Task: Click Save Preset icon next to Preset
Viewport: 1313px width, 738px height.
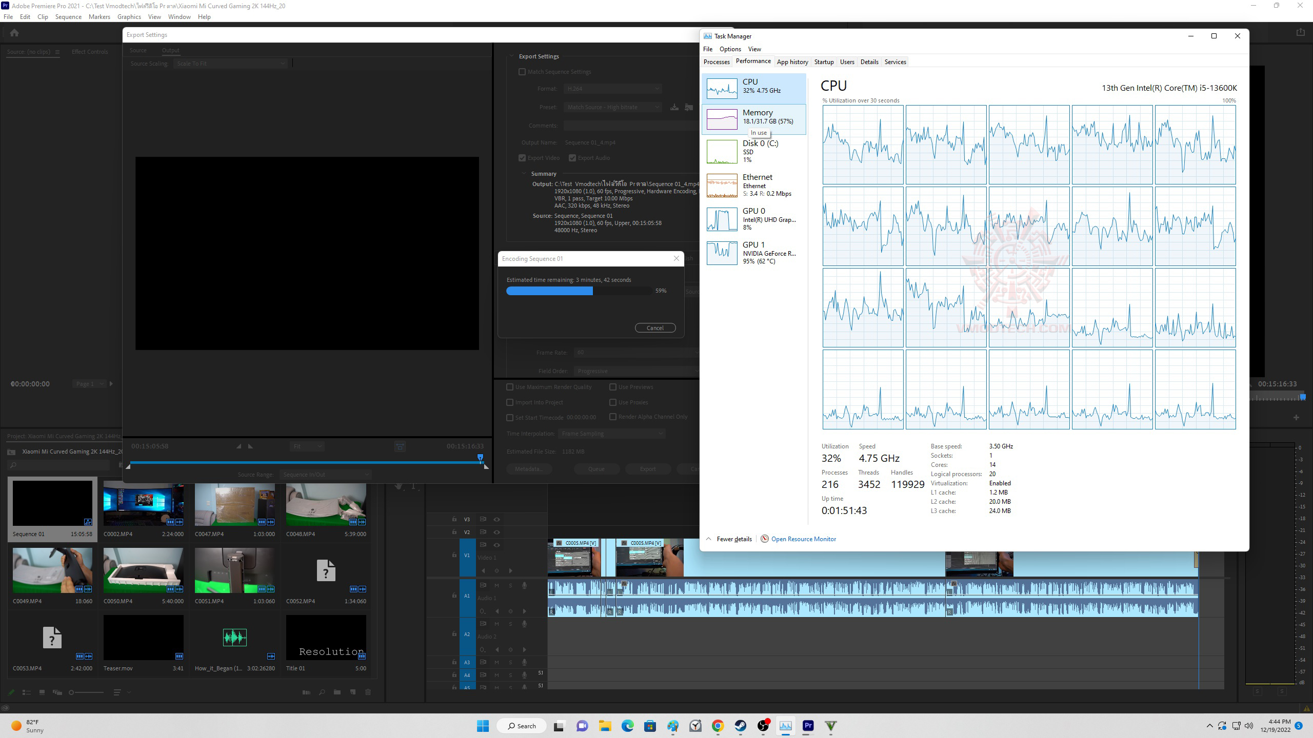Action: click(x=674, y=107)
